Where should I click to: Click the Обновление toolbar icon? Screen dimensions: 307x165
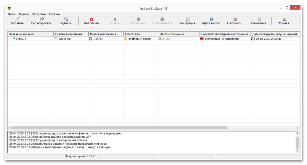coord(259,19)
